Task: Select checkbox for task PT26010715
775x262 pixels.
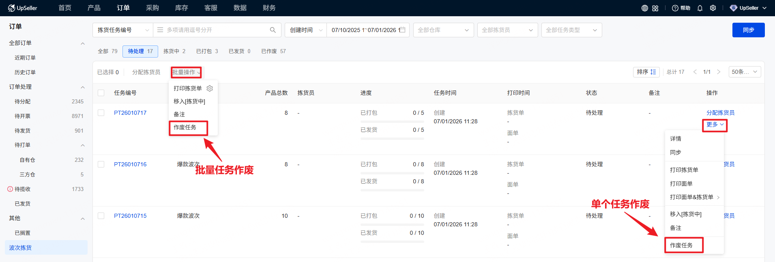Action: (101, 216)
